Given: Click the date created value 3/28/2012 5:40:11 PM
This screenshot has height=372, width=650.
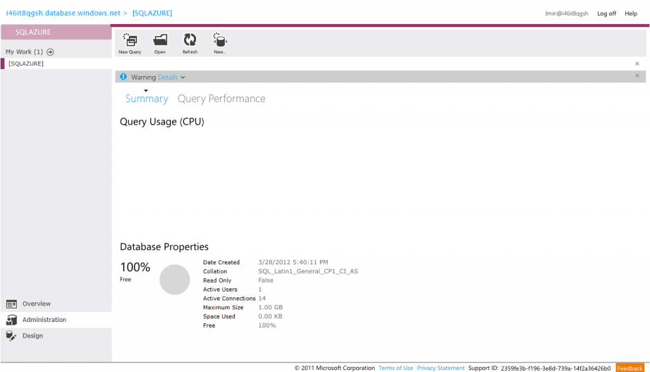Looking at the screenshot, I should 293,262.
